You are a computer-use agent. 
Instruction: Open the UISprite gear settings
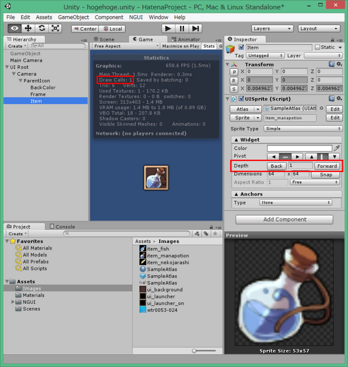(339, 99)
